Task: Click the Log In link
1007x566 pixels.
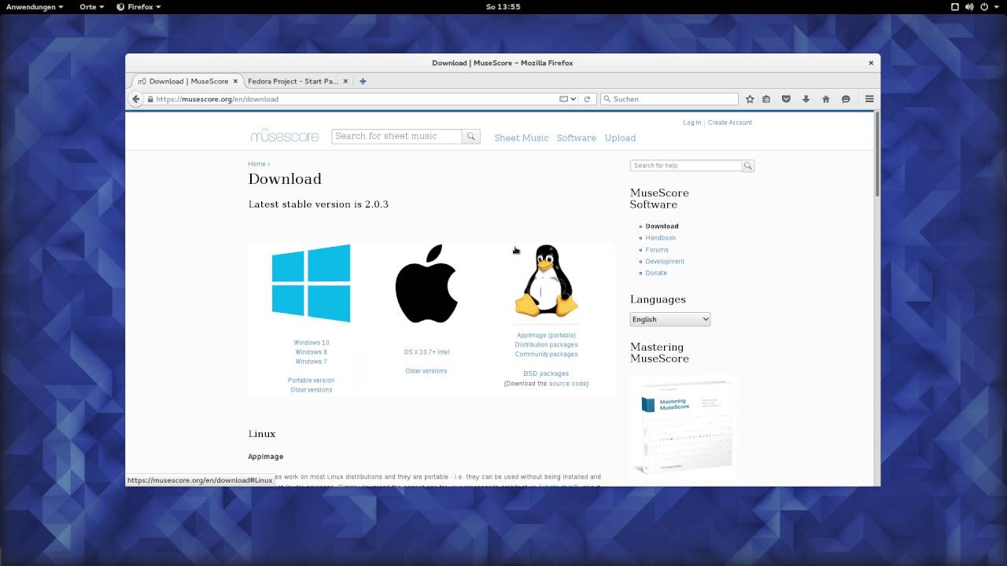Action: pos(692,123)
